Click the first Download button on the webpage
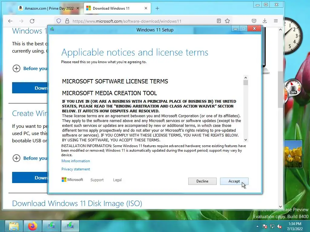The height and width of the screenshot is (232, 310). pyautogui.click(x=30, y=88)
